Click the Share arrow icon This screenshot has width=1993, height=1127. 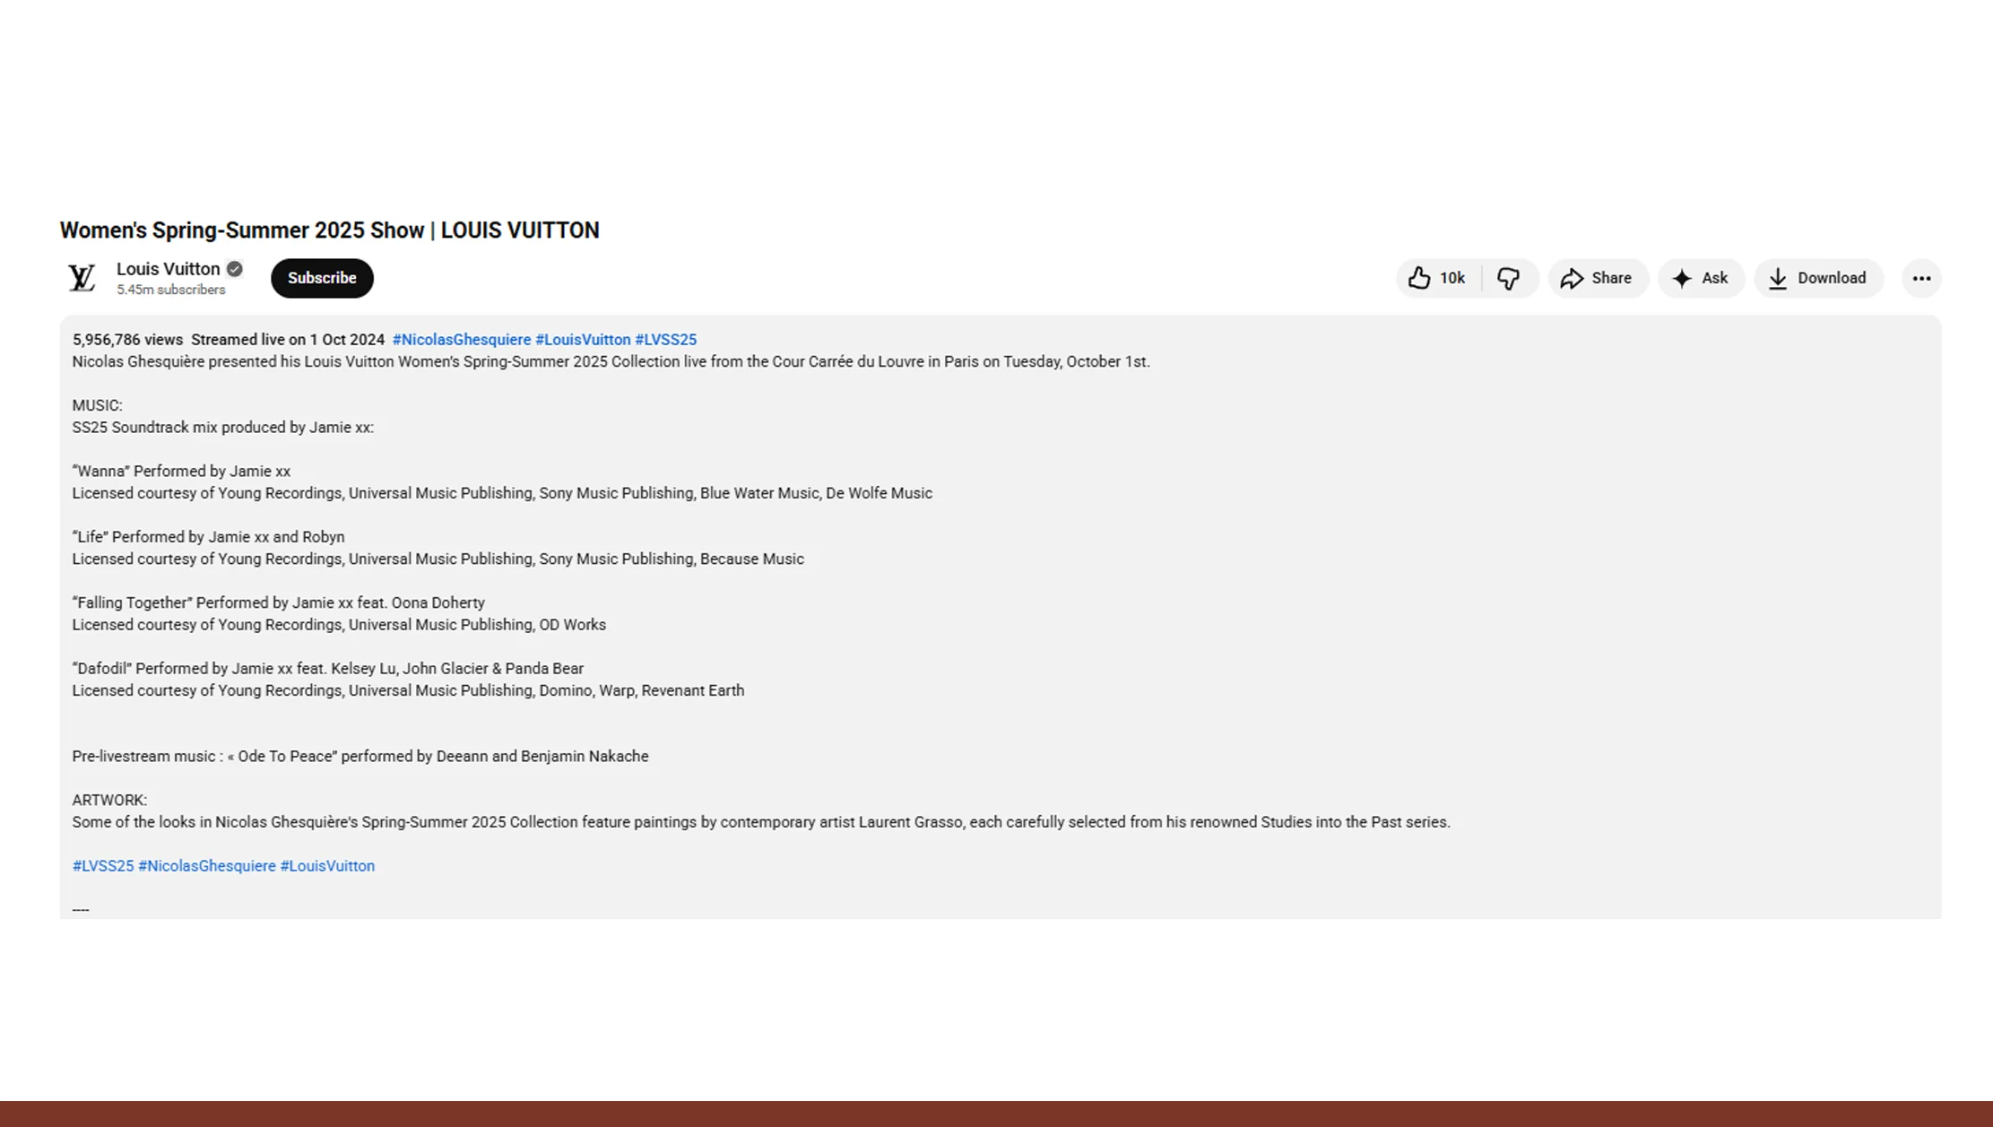[1572, 278]
